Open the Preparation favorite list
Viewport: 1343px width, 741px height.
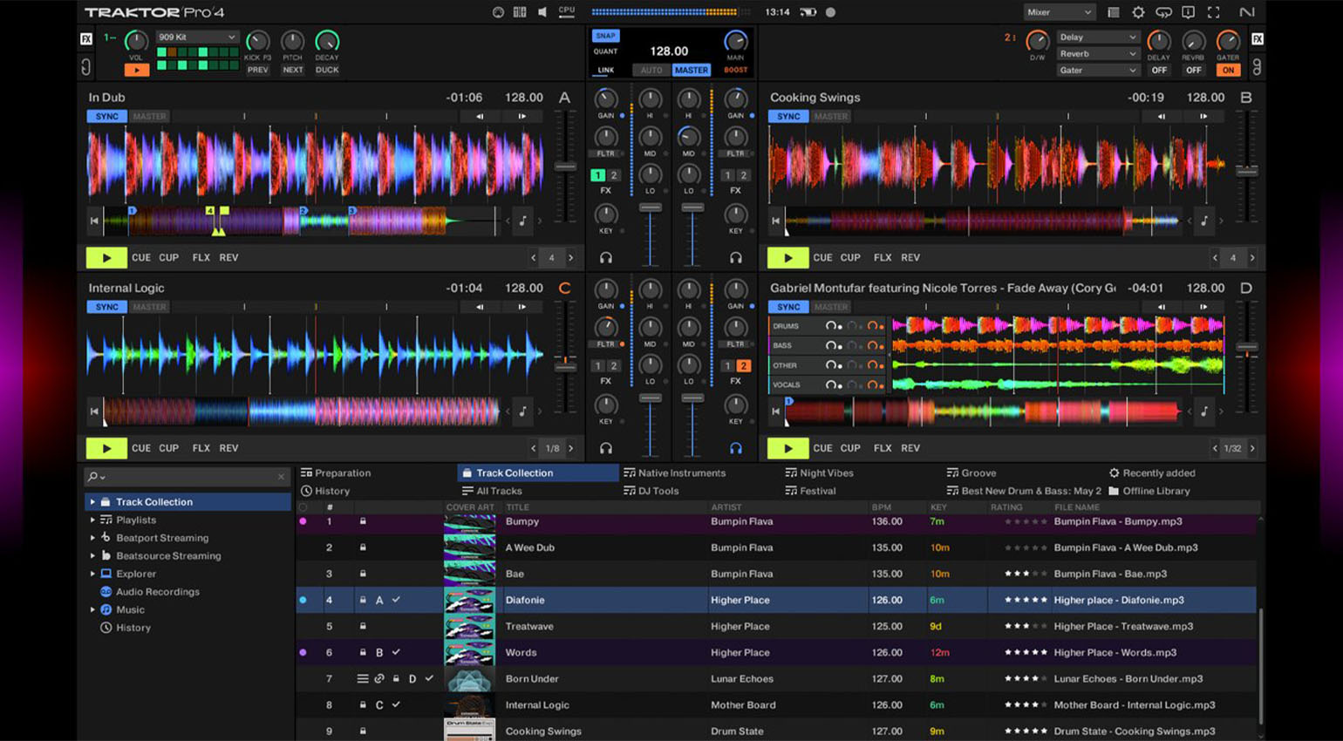coord(342,472)
